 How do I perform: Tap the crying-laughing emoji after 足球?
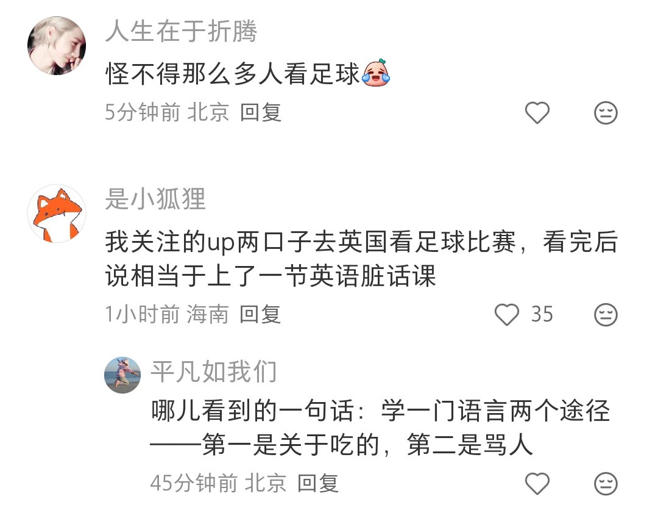(376, 73)
